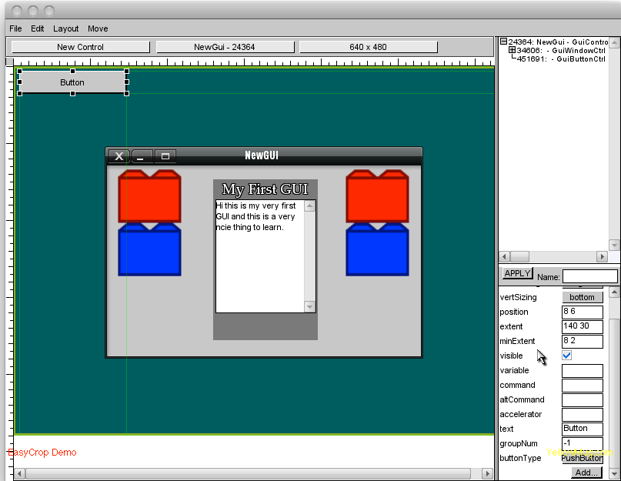Click the red block image on the right
The width and height of the screenshot is (621, 481).
[377, 196]
